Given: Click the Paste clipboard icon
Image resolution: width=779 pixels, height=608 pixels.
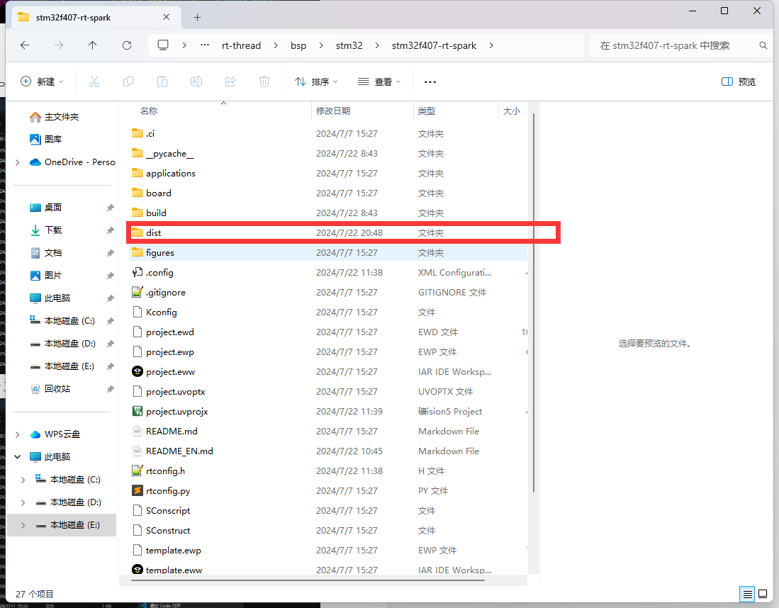Looking at the screenshot, I should click(162, 81).
